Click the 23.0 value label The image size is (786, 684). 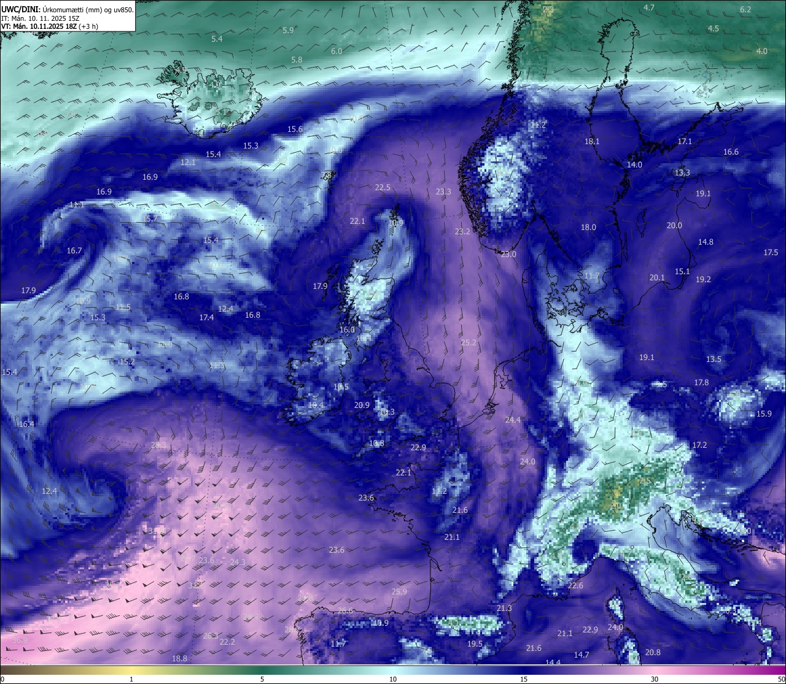click(x=508, y=254)
